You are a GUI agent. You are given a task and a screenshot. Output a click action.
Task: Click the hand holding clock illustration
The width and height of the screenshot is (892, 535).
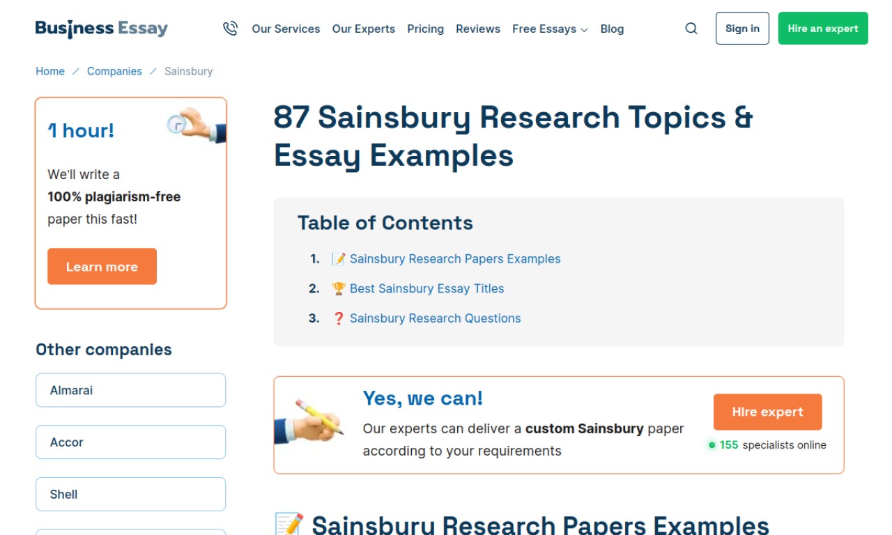click(x=197, y=125)
